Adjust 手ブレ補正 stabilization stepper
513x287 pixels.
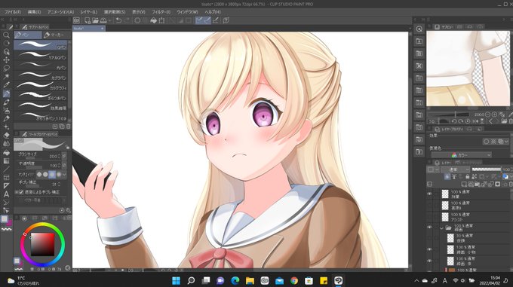click(59, 184)
